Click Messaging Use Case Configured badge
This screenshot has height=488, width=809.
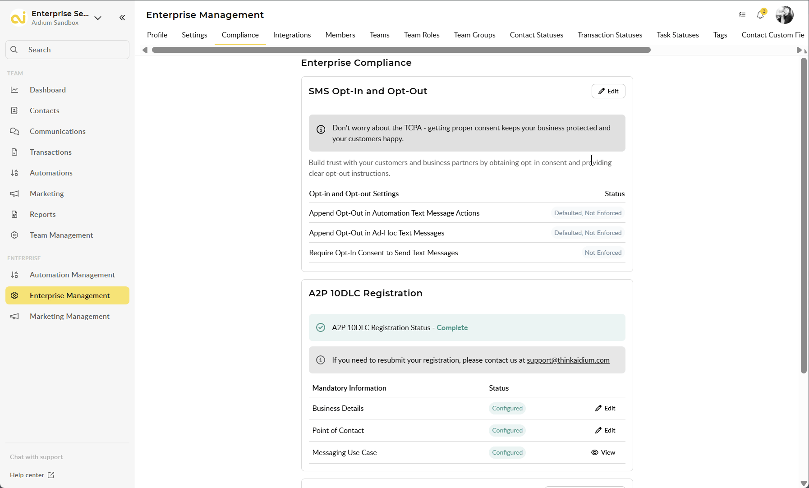[x=507, y=452]
